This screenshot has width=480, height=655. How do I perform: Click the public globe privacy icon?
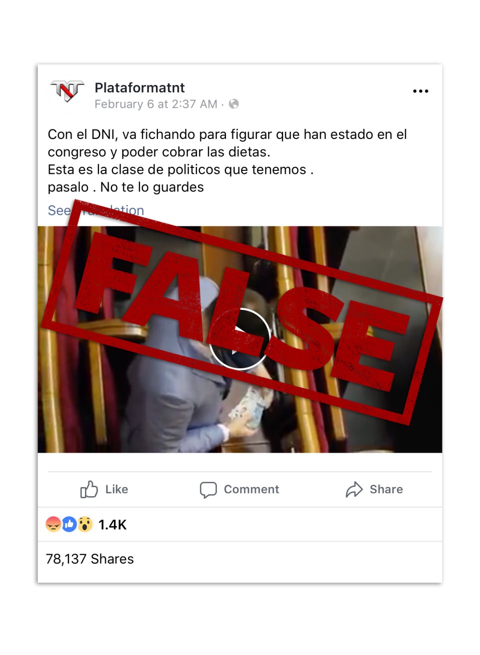(233, 104)
